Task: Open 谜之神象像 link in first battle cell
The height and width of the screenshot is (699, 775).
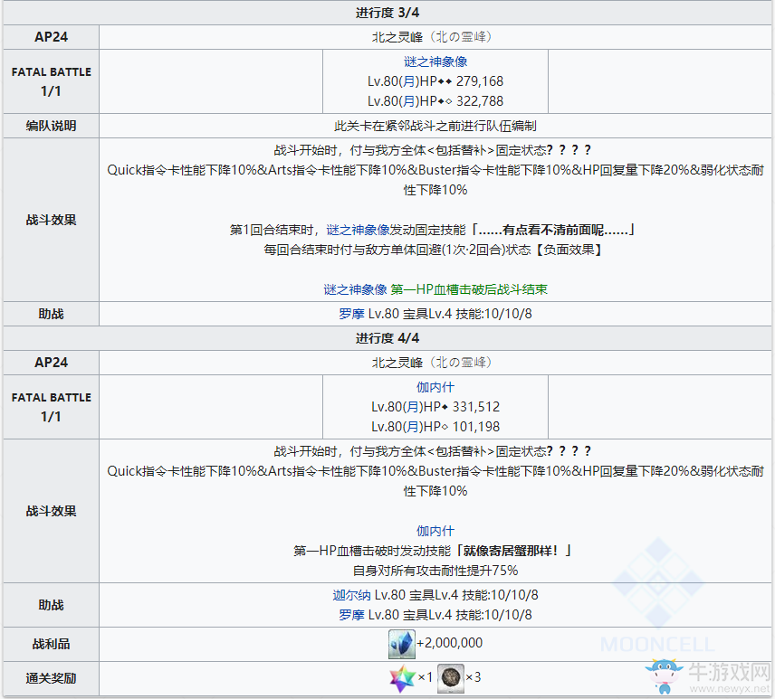Action: (435, 61)
